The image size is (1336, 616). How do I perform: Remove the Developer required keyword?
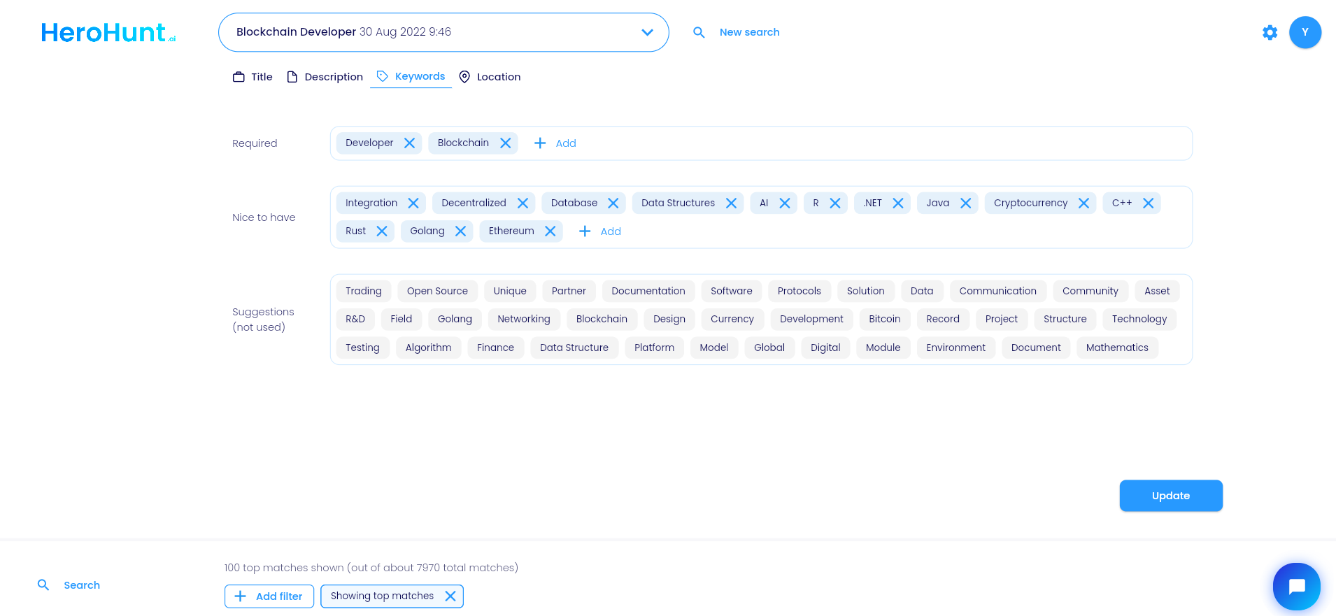point(410,143)
